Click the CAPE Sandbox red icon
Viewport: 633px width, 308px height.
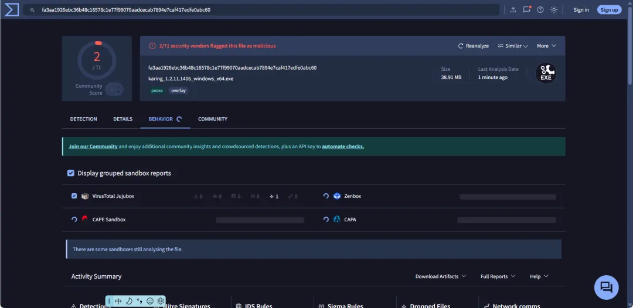(x=85, y=220)
